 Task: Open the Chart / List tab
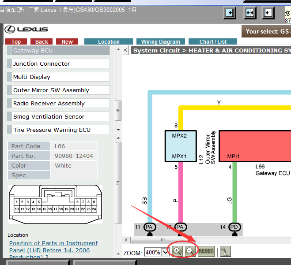pos(213,41)
